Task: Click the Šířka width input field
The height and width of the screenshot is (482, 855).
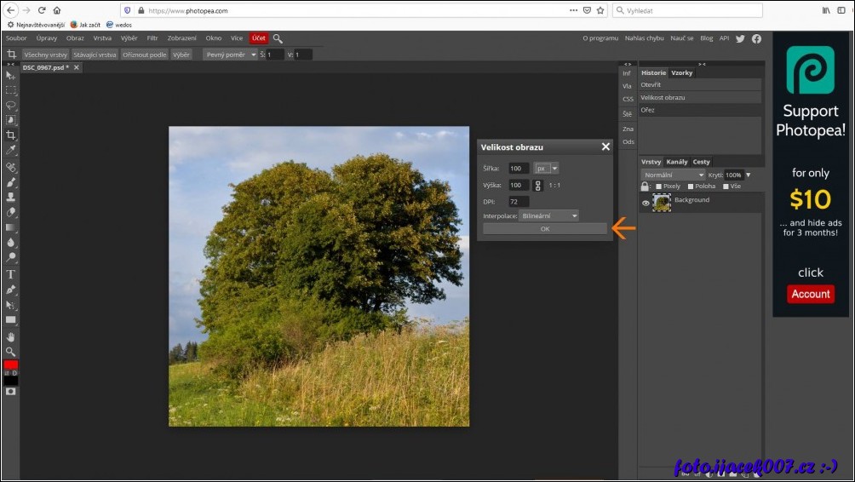Action: coord(519,169)
